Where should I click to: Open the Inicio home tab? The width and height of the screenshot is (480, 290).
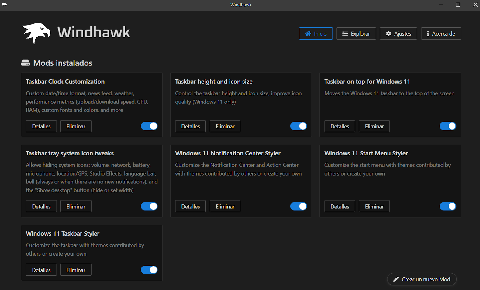click(x=316, y=33)
